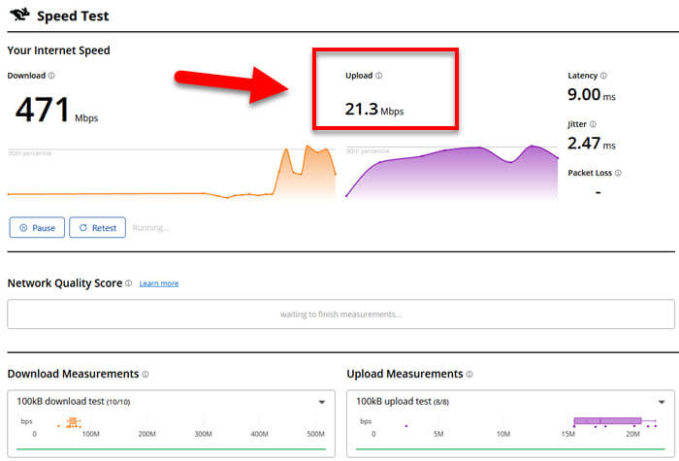Open the Download Measurements info icon
The image size is (679, 461).
pyautogui.click(x=145, y=374)
